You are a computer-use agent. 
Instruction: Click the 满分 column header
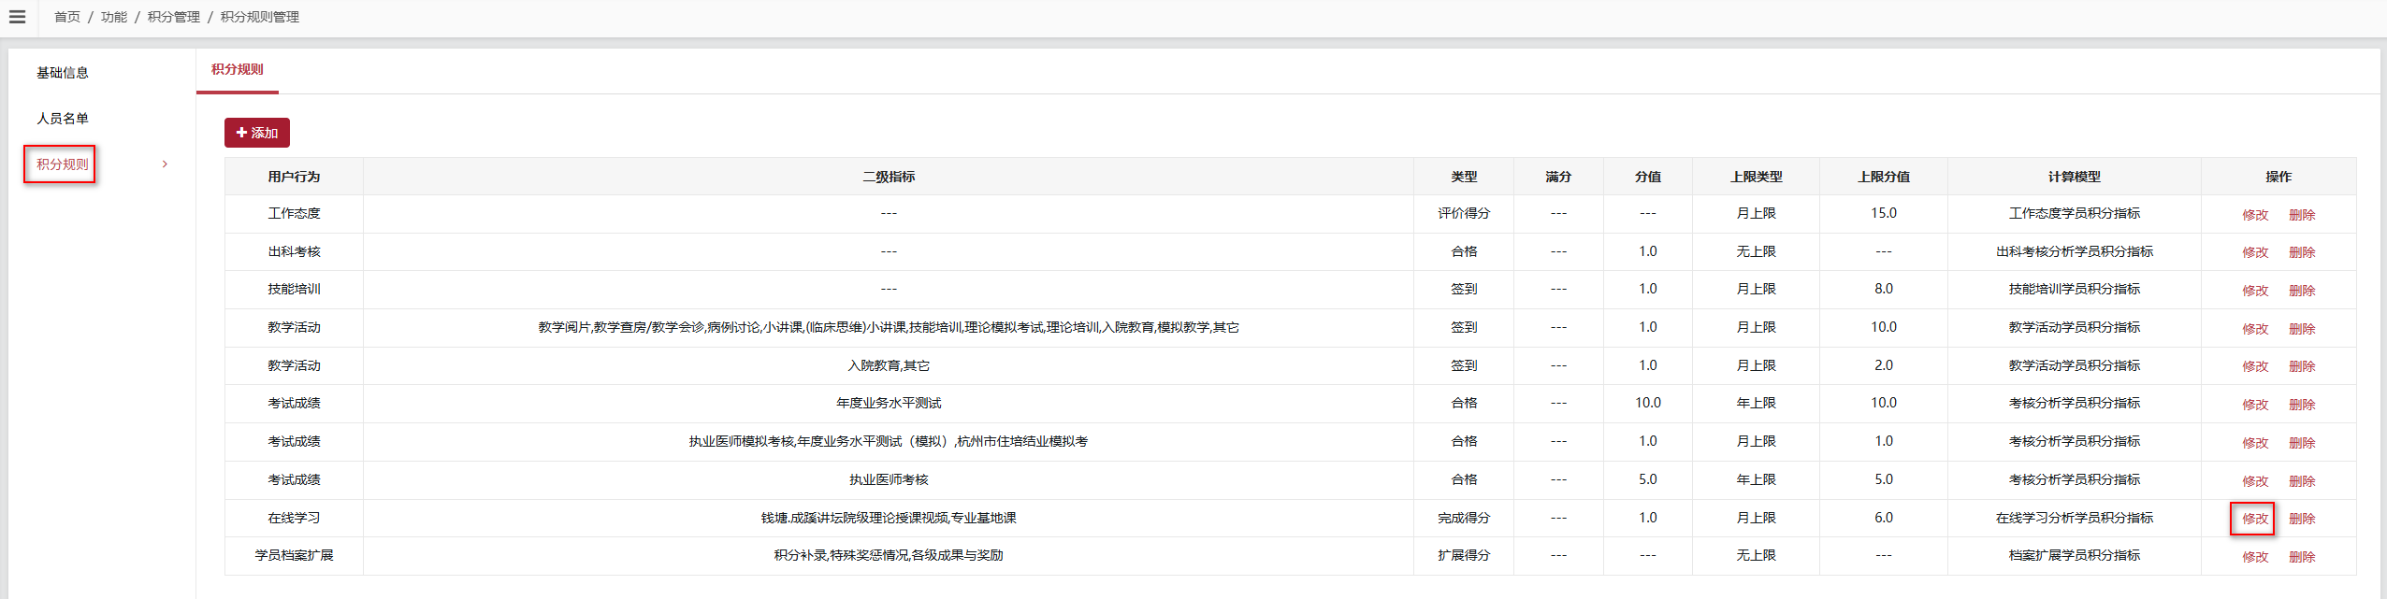click(1558, 177)
